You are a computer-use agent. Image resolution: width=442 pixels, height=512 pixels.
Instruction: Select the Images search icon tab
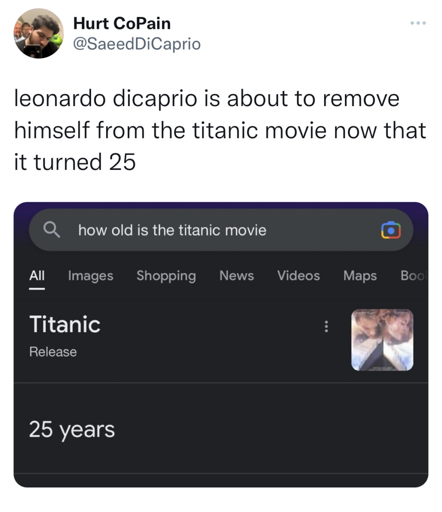(90, 276)
